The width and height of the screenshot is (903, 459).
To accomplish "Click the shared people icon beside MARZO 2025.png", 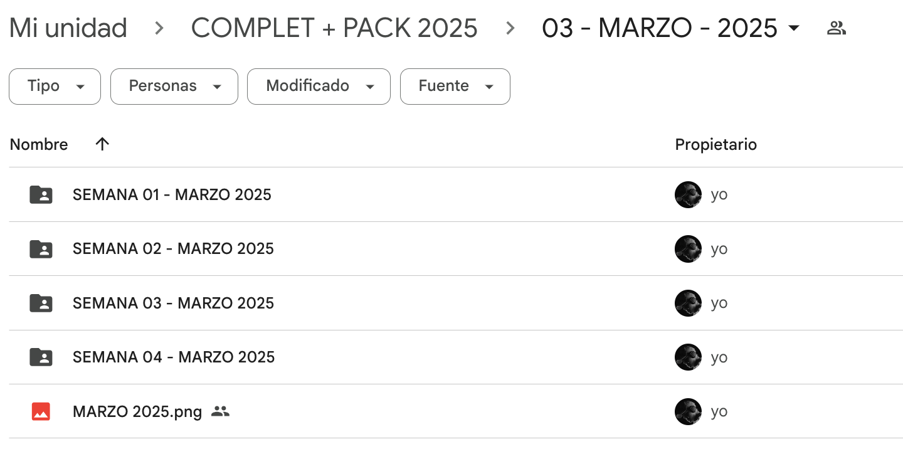I will point(220,411).
